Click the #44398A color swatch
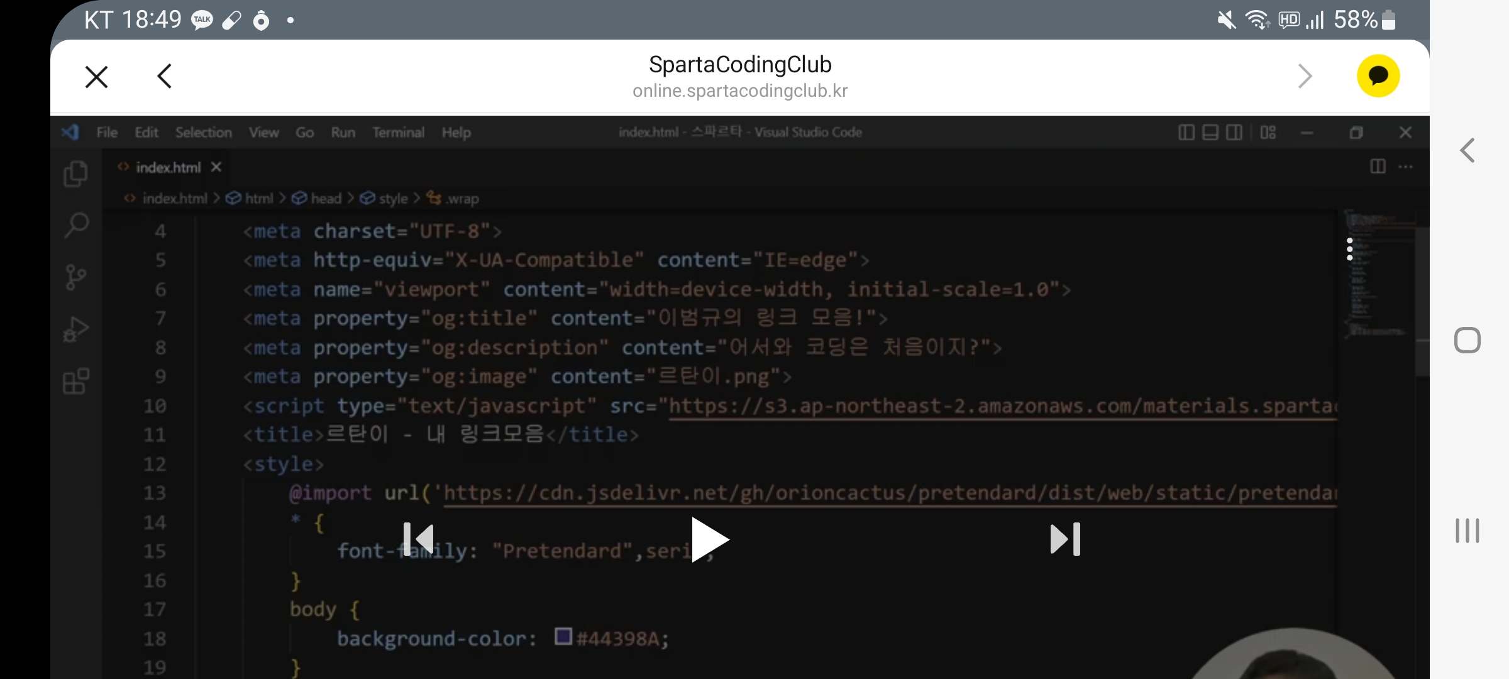The height and width of the screenshot is (679, 1509). [563, 636]
